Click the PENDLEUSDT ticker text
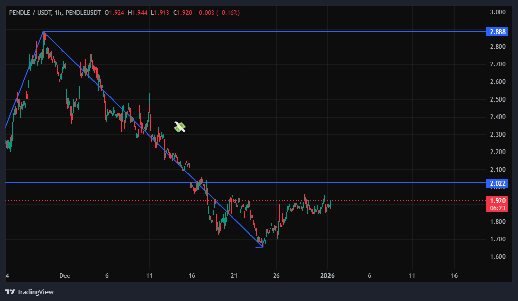This screenshot has height=301, width=518. click(x=84, y=12)
